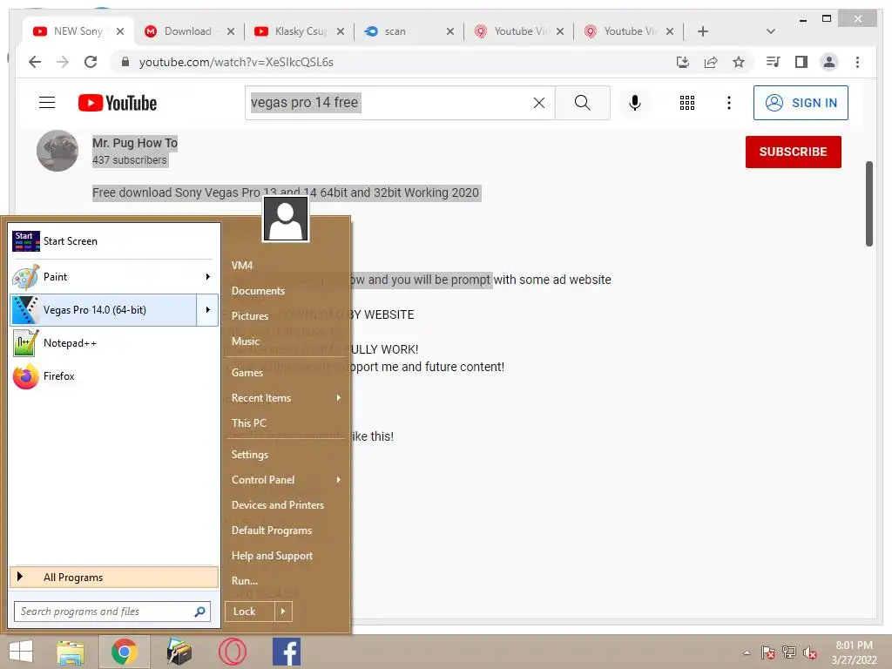Switch to the Klasky Csupo tab
892x669 pixels.
point(299,31)
